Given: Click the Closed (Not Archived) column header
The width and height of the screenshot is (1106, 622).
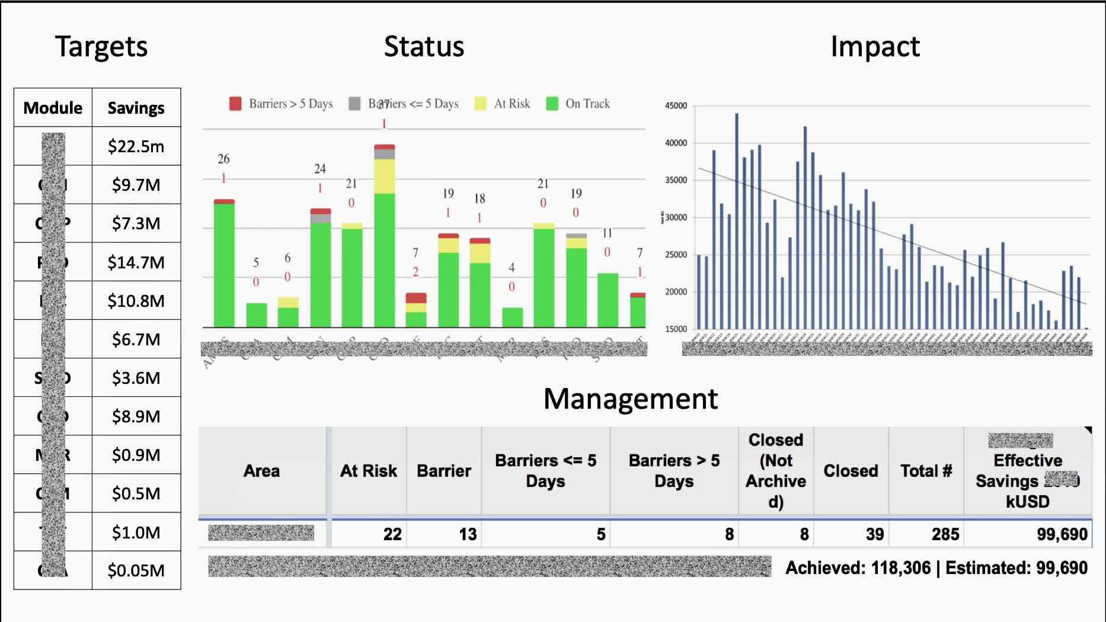Looking at the screenshot, I should coord(776,471).
